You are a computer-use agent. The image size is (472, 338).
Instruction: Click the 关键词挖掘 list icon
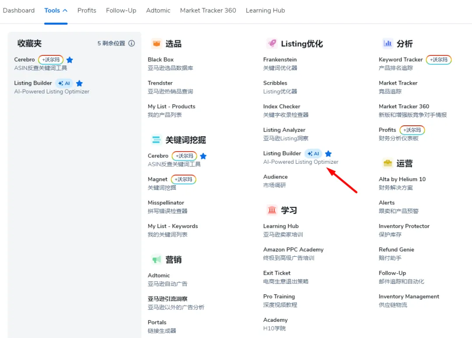tap(156, 140)
